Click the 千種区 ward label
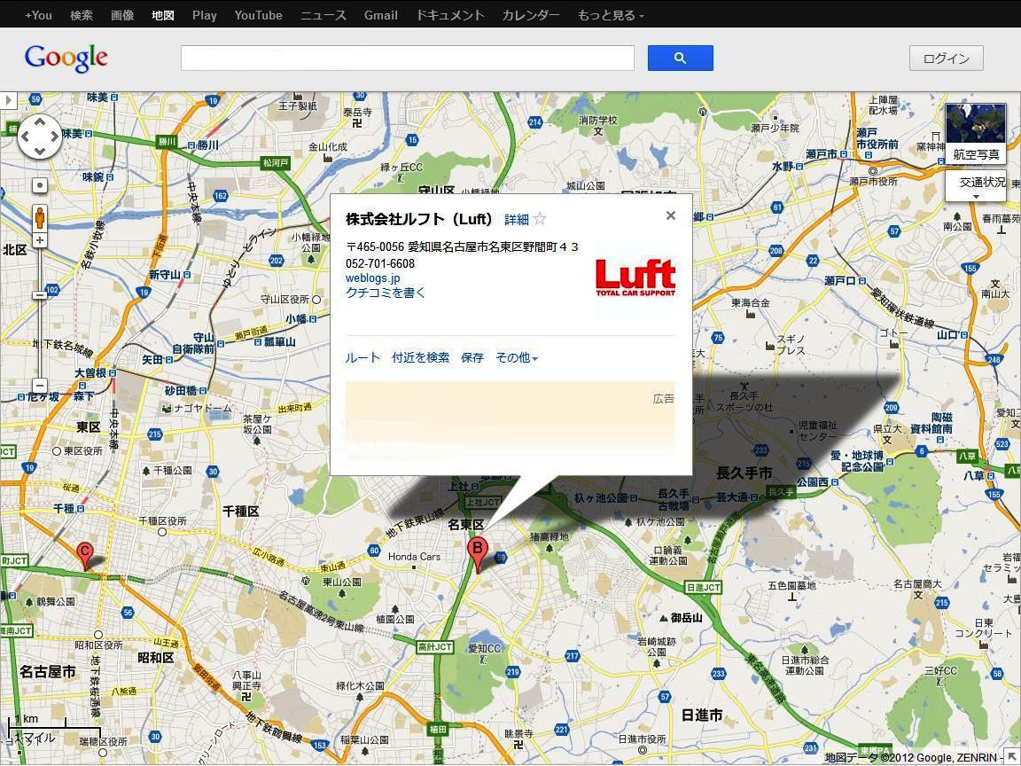1021x766 pixels. click(x=241, y=512)
